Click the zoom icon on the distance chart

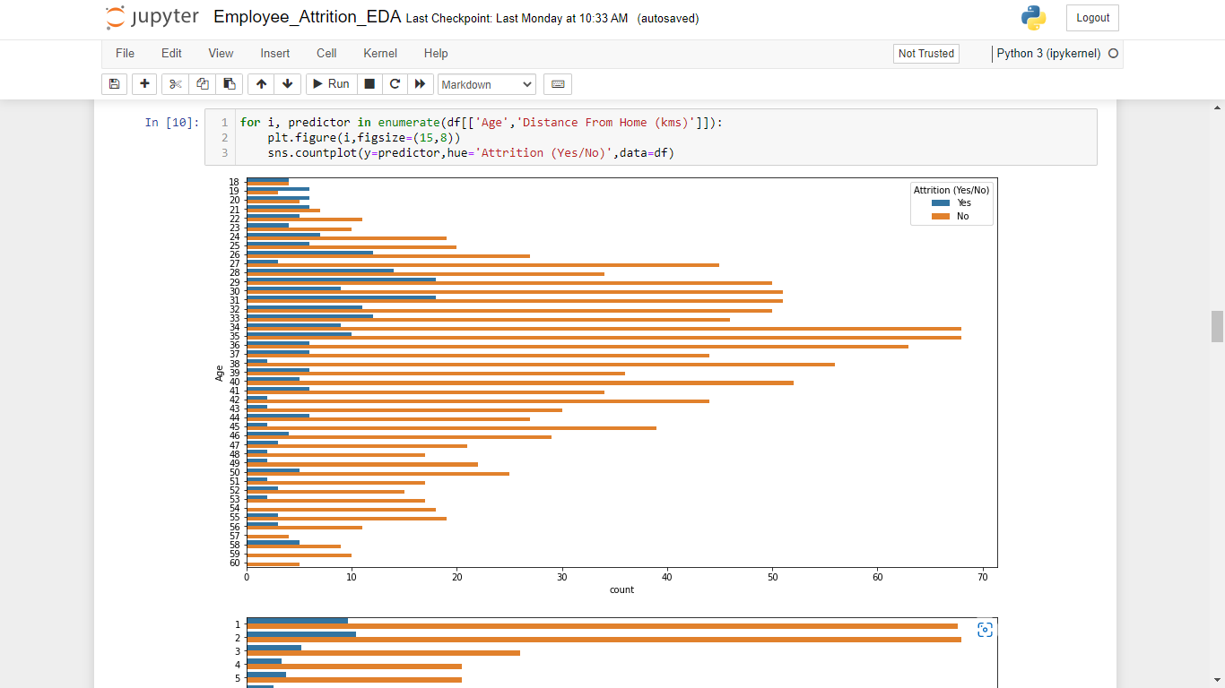click(x=985, y=630)
